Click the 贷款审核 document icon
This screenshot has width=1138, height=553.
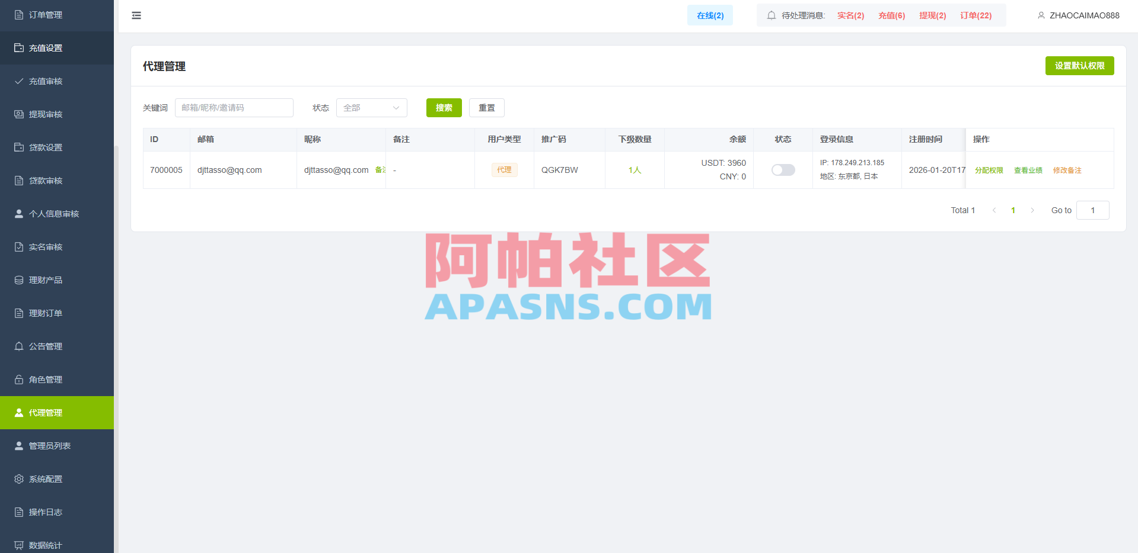point(19,181)
